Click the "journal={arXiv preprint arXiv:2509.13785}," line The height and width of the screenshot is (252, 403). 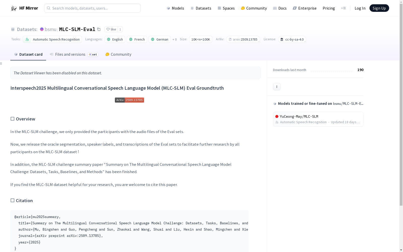pos(61,236)
